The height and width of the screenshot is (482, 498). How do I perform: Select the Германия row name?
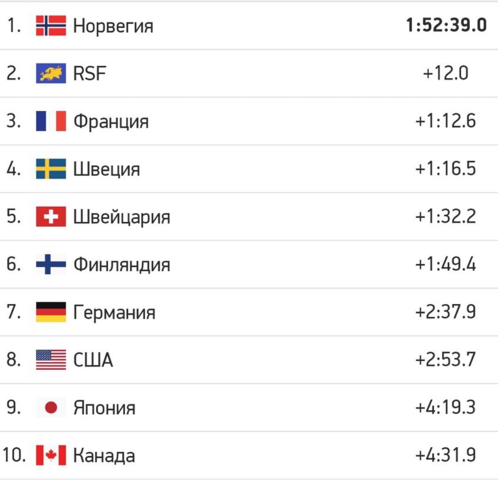click(x=114, y=313)
